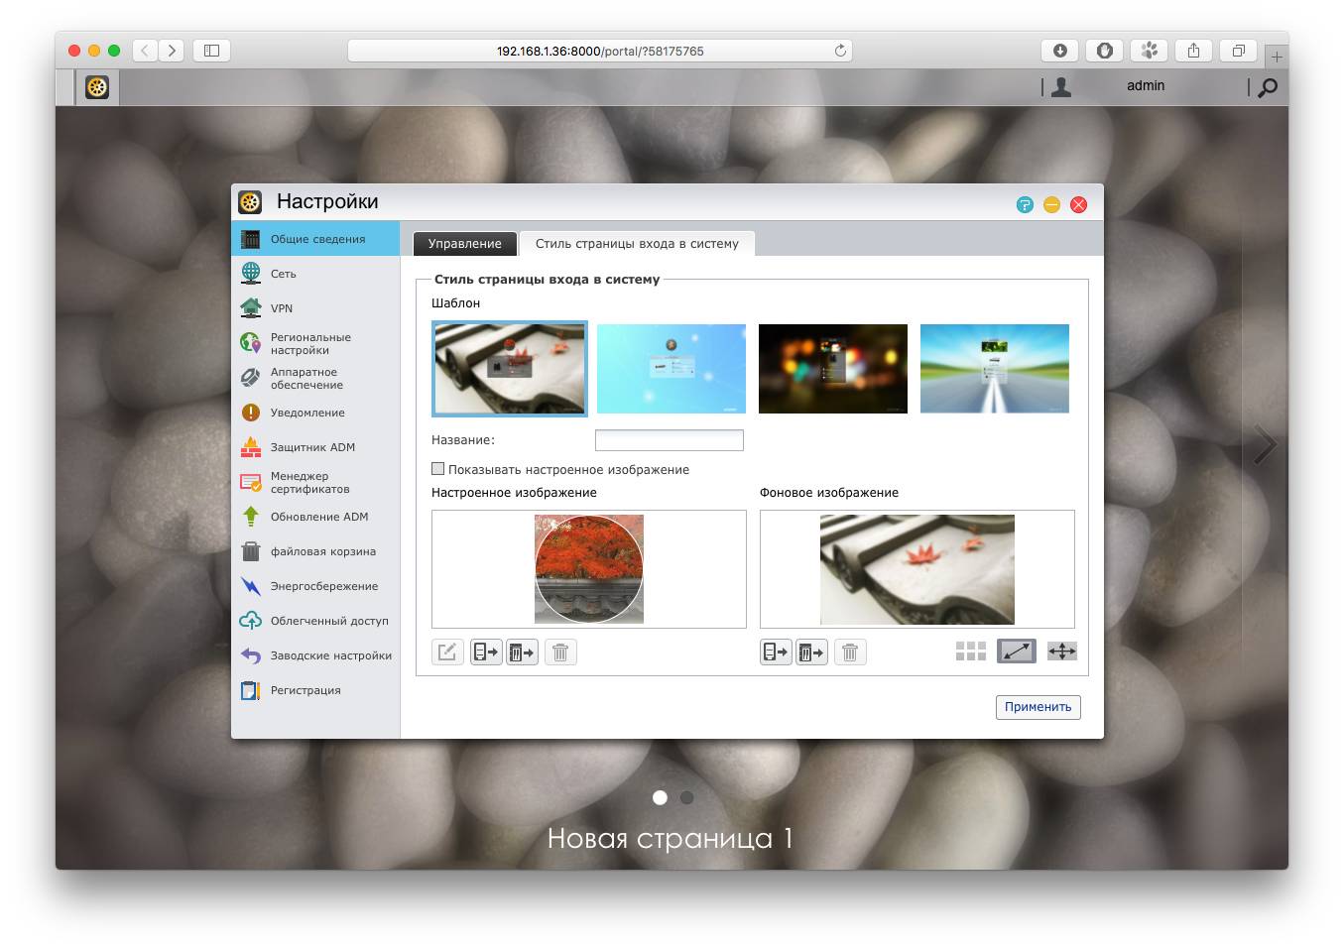Minimize the Настройки window

(x=1051, y=204)
